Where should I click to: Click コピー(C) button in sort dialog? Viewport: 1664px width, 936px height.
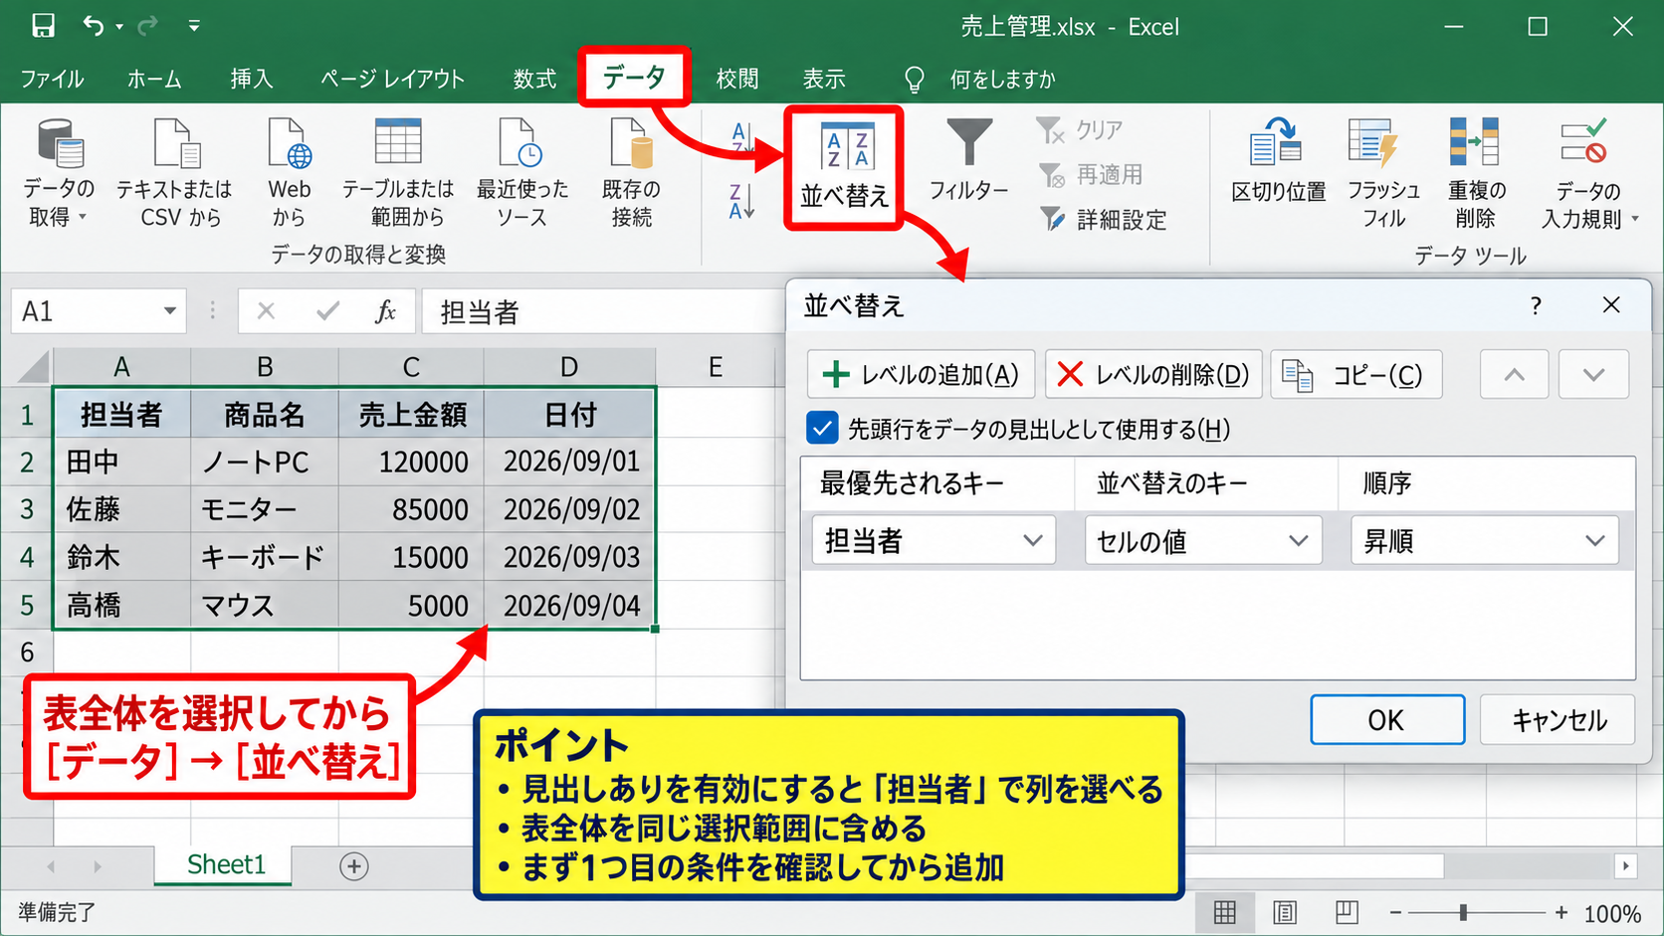(x=1356, y=374)
